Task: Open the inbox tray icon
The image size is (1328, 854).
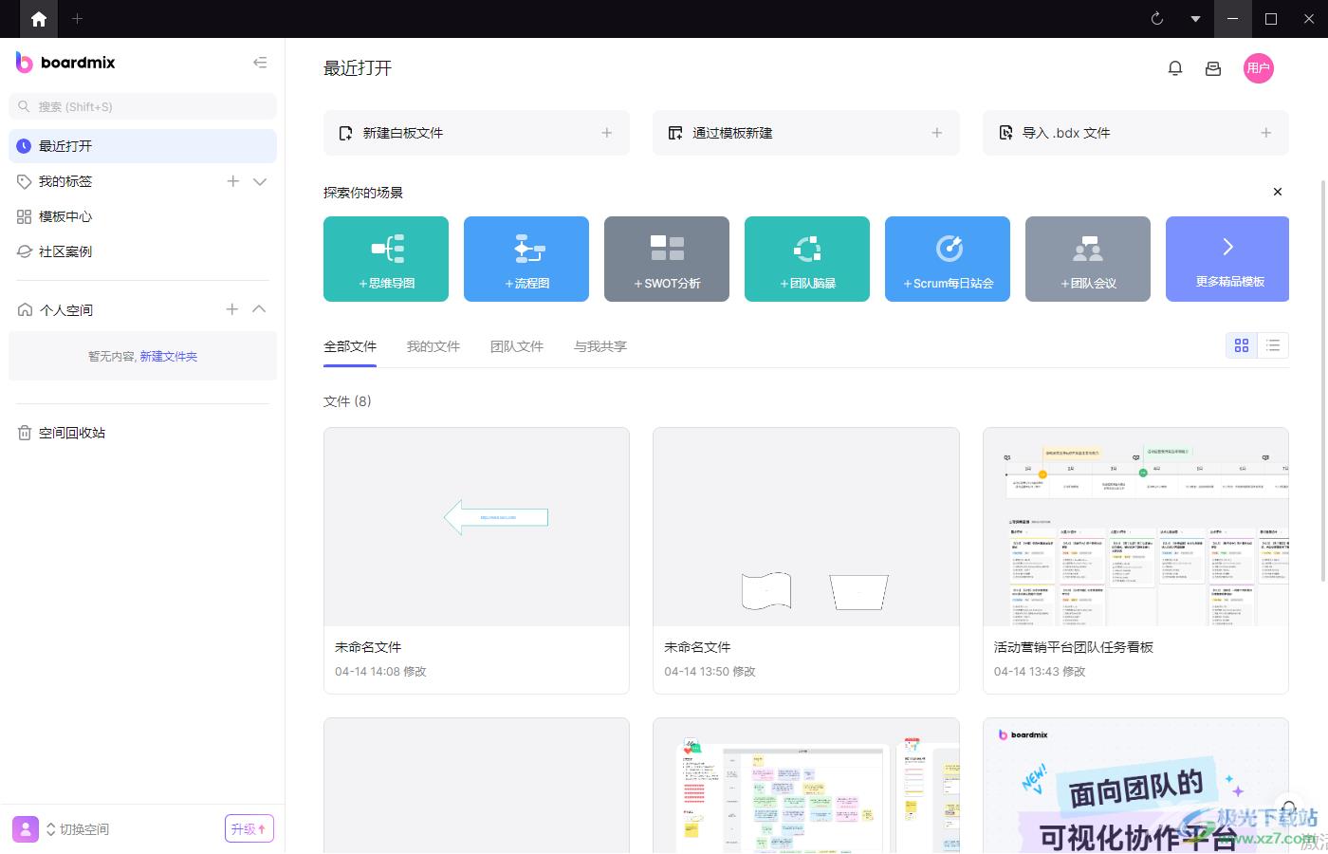Action: [x=1213, y=68]
